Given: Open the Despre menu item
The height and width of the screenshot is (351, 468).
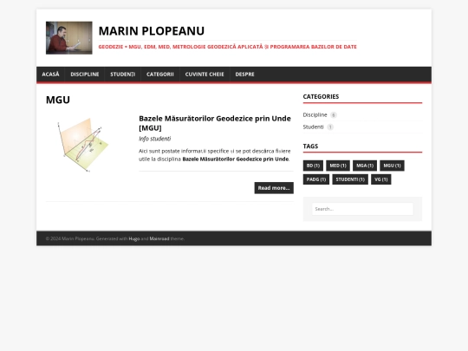Looking at the screenshot, I should [x=244, y=75].
